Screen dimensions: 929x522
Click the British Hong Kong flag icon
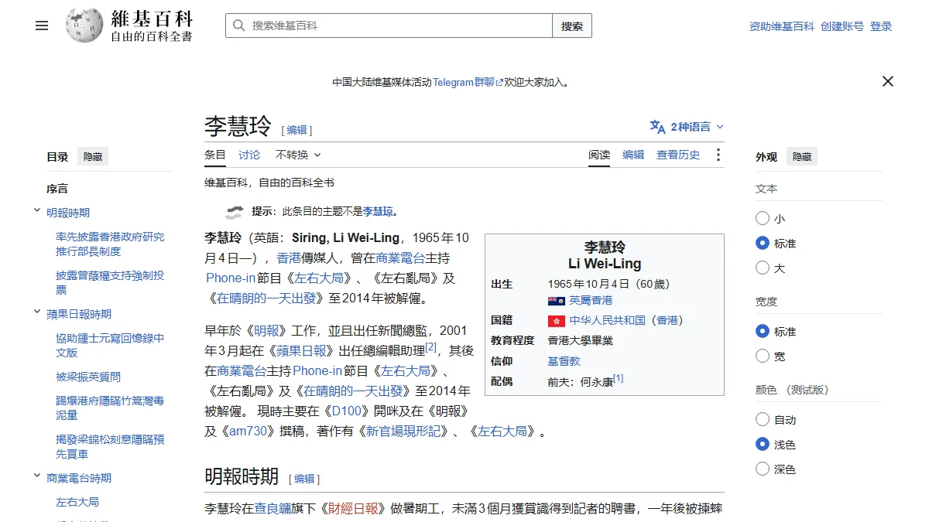coord(556,300)
